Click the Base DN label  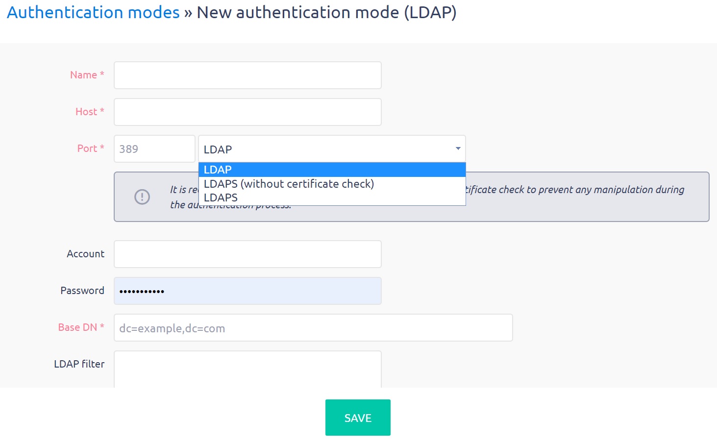(x=80, y=327)
